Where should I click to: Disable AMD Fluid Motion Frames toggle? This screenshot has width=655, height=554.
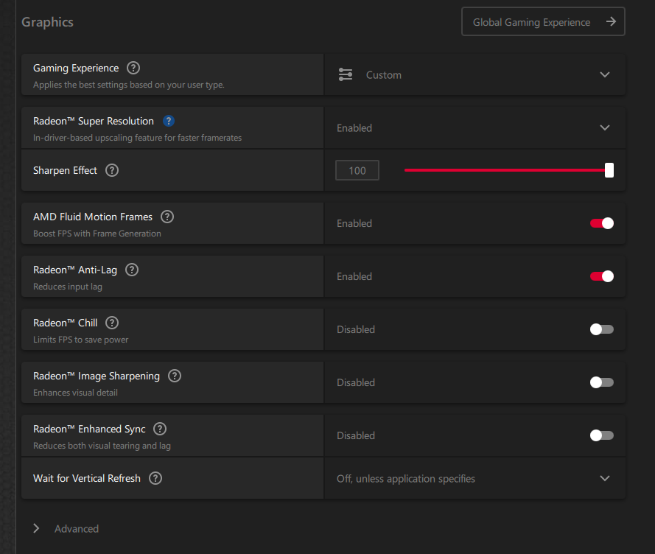pyautogui.click(x=601, y=223)
